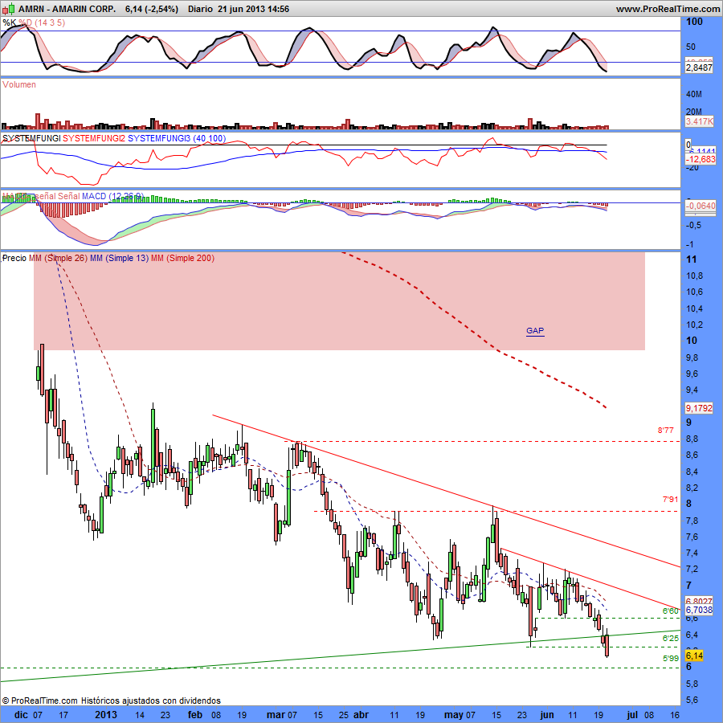The height and width of the screenshot is (723, 723).
Task: Click the MM (Simple 200) moving average label
Action: [x=182, y=258]
